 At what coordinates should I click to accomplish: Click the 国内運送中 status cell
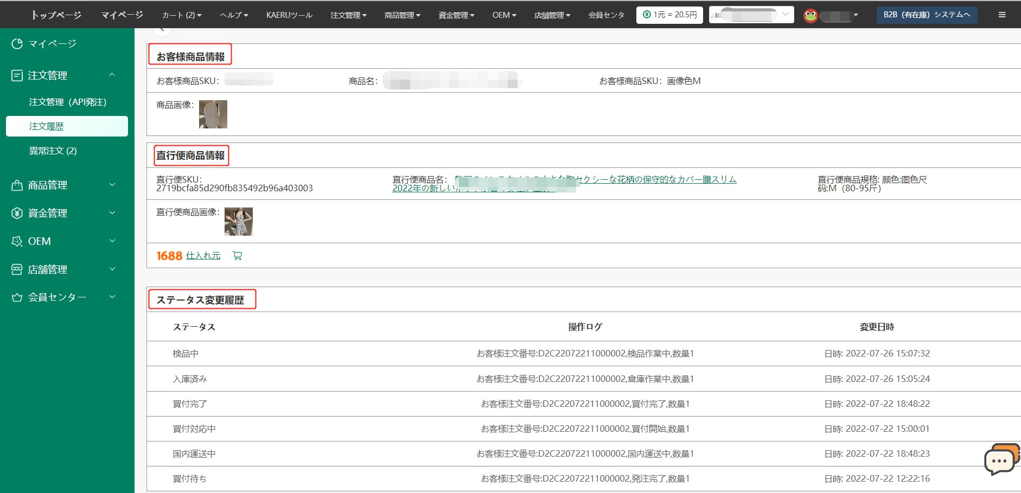[x=194, y=454]
